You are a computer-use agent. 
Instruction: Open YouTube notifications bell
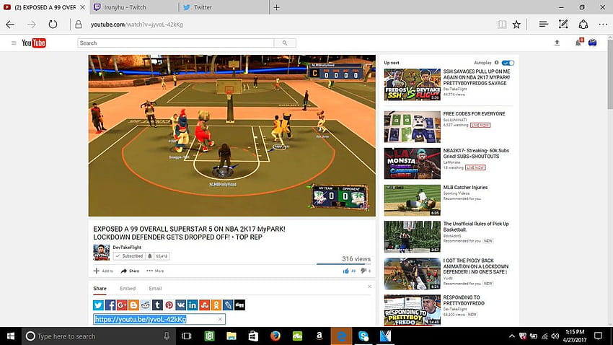tap(578, 43)
